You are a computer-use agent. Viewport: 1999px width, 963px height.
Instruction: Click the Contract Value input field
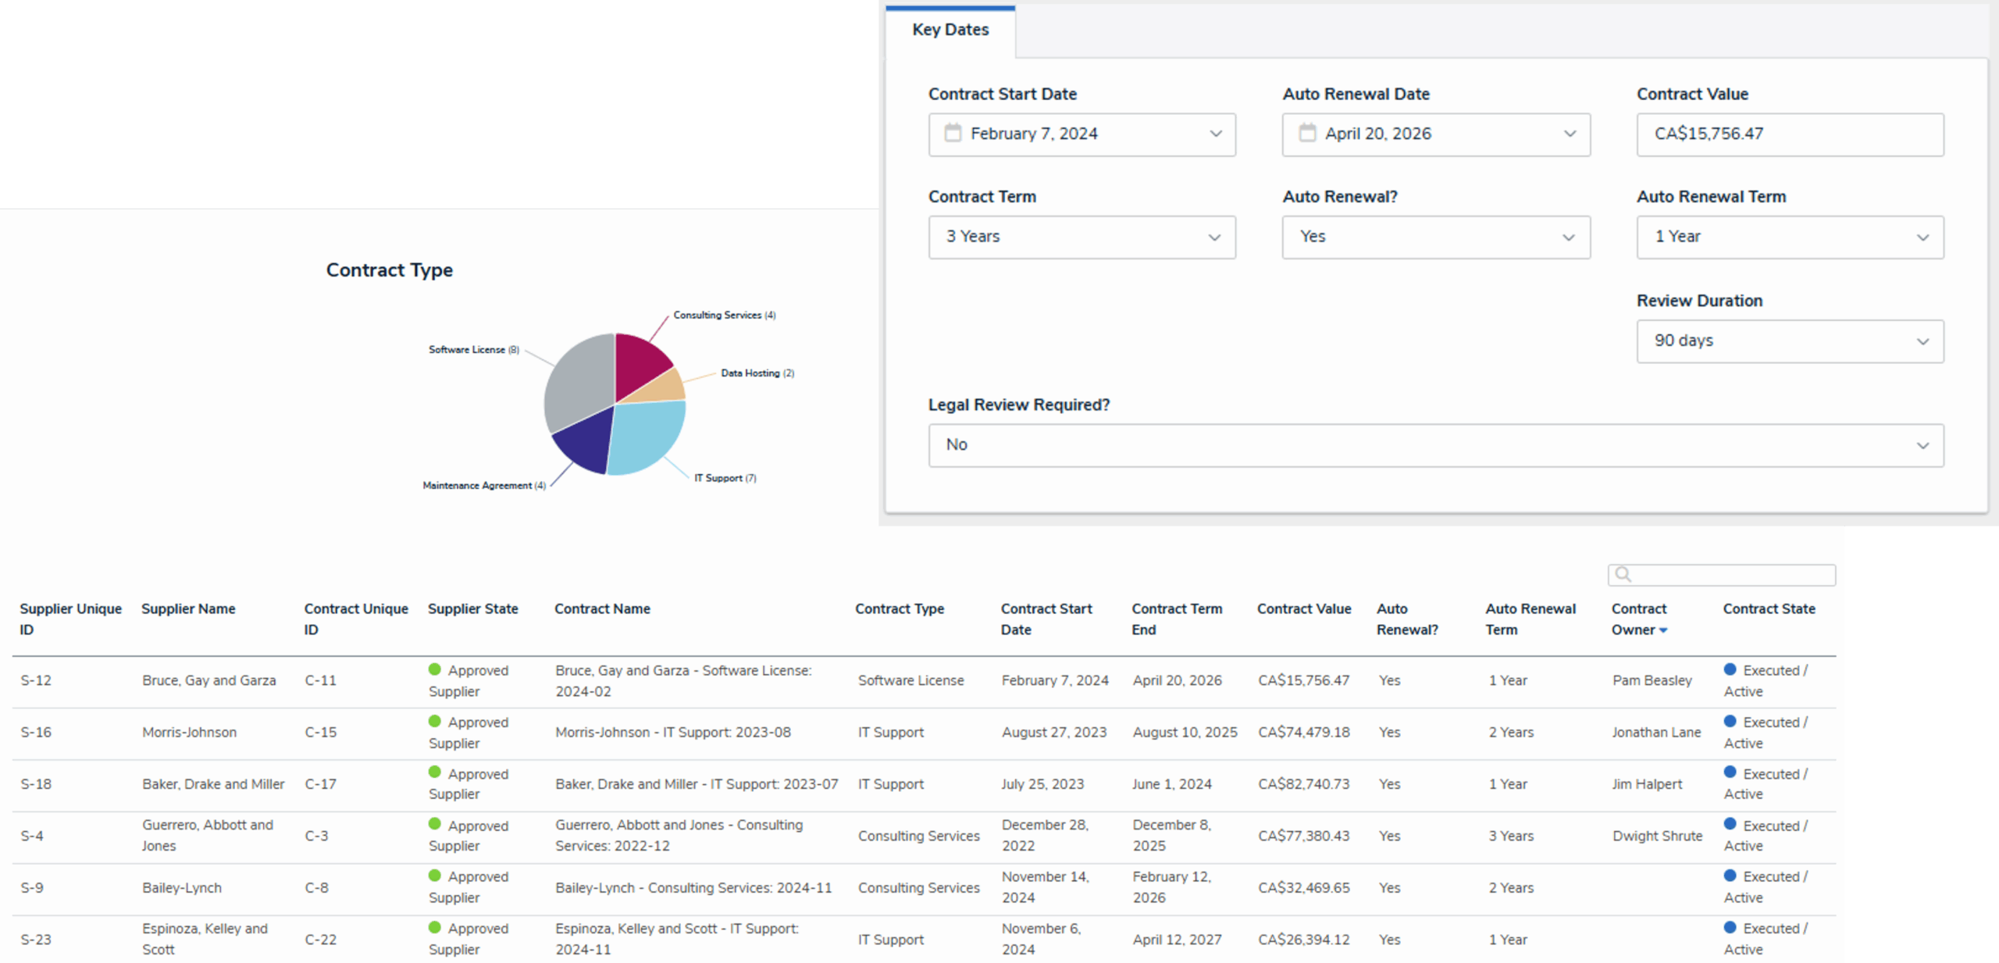click(1789, 134)
